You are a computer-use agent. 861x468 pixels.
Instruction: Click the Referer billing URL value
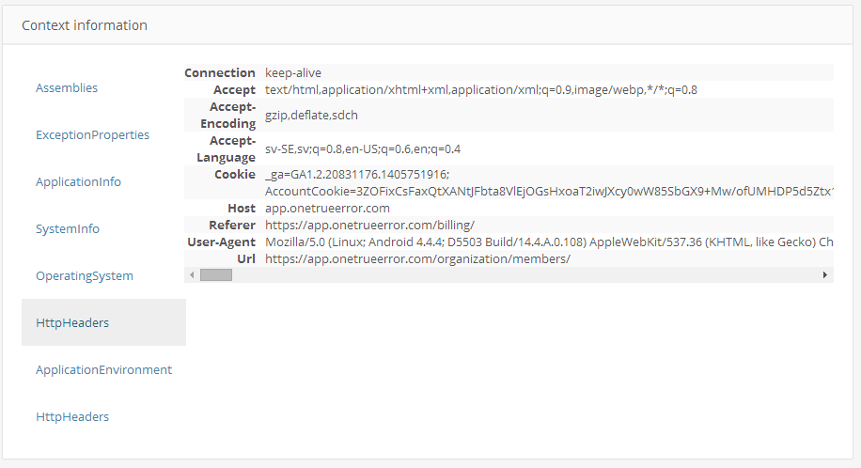point(369,226)
